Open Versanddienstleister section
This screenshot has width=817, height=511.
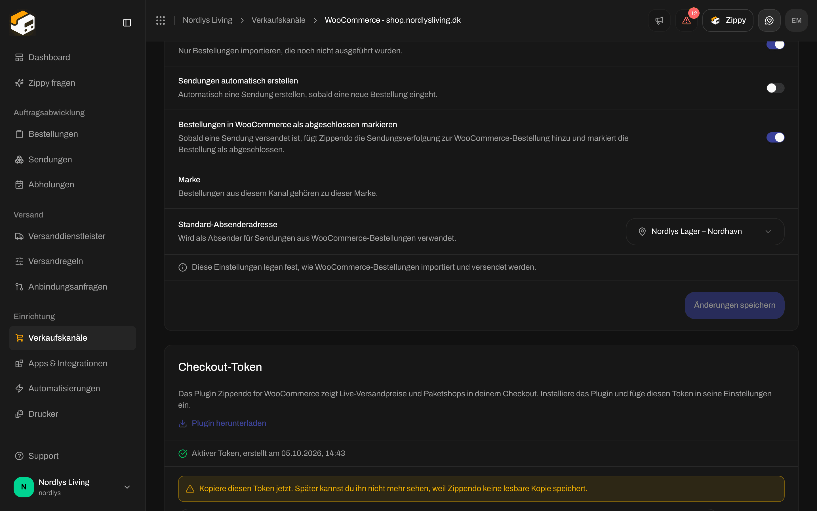click(73, 236)
